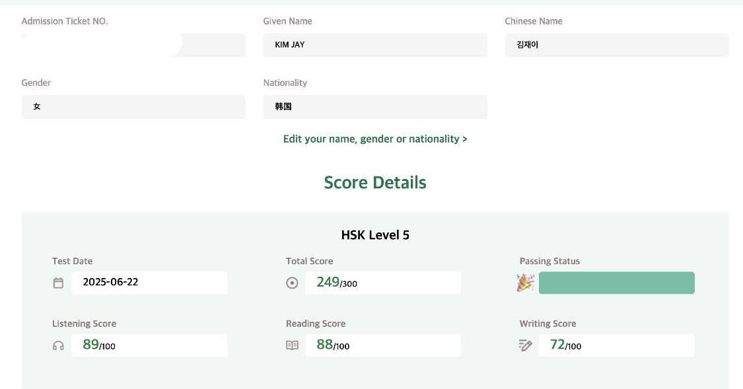This screenshot has height=389, width=743.
Task: Click the Nationality label
Action: (x=285, y=83)
